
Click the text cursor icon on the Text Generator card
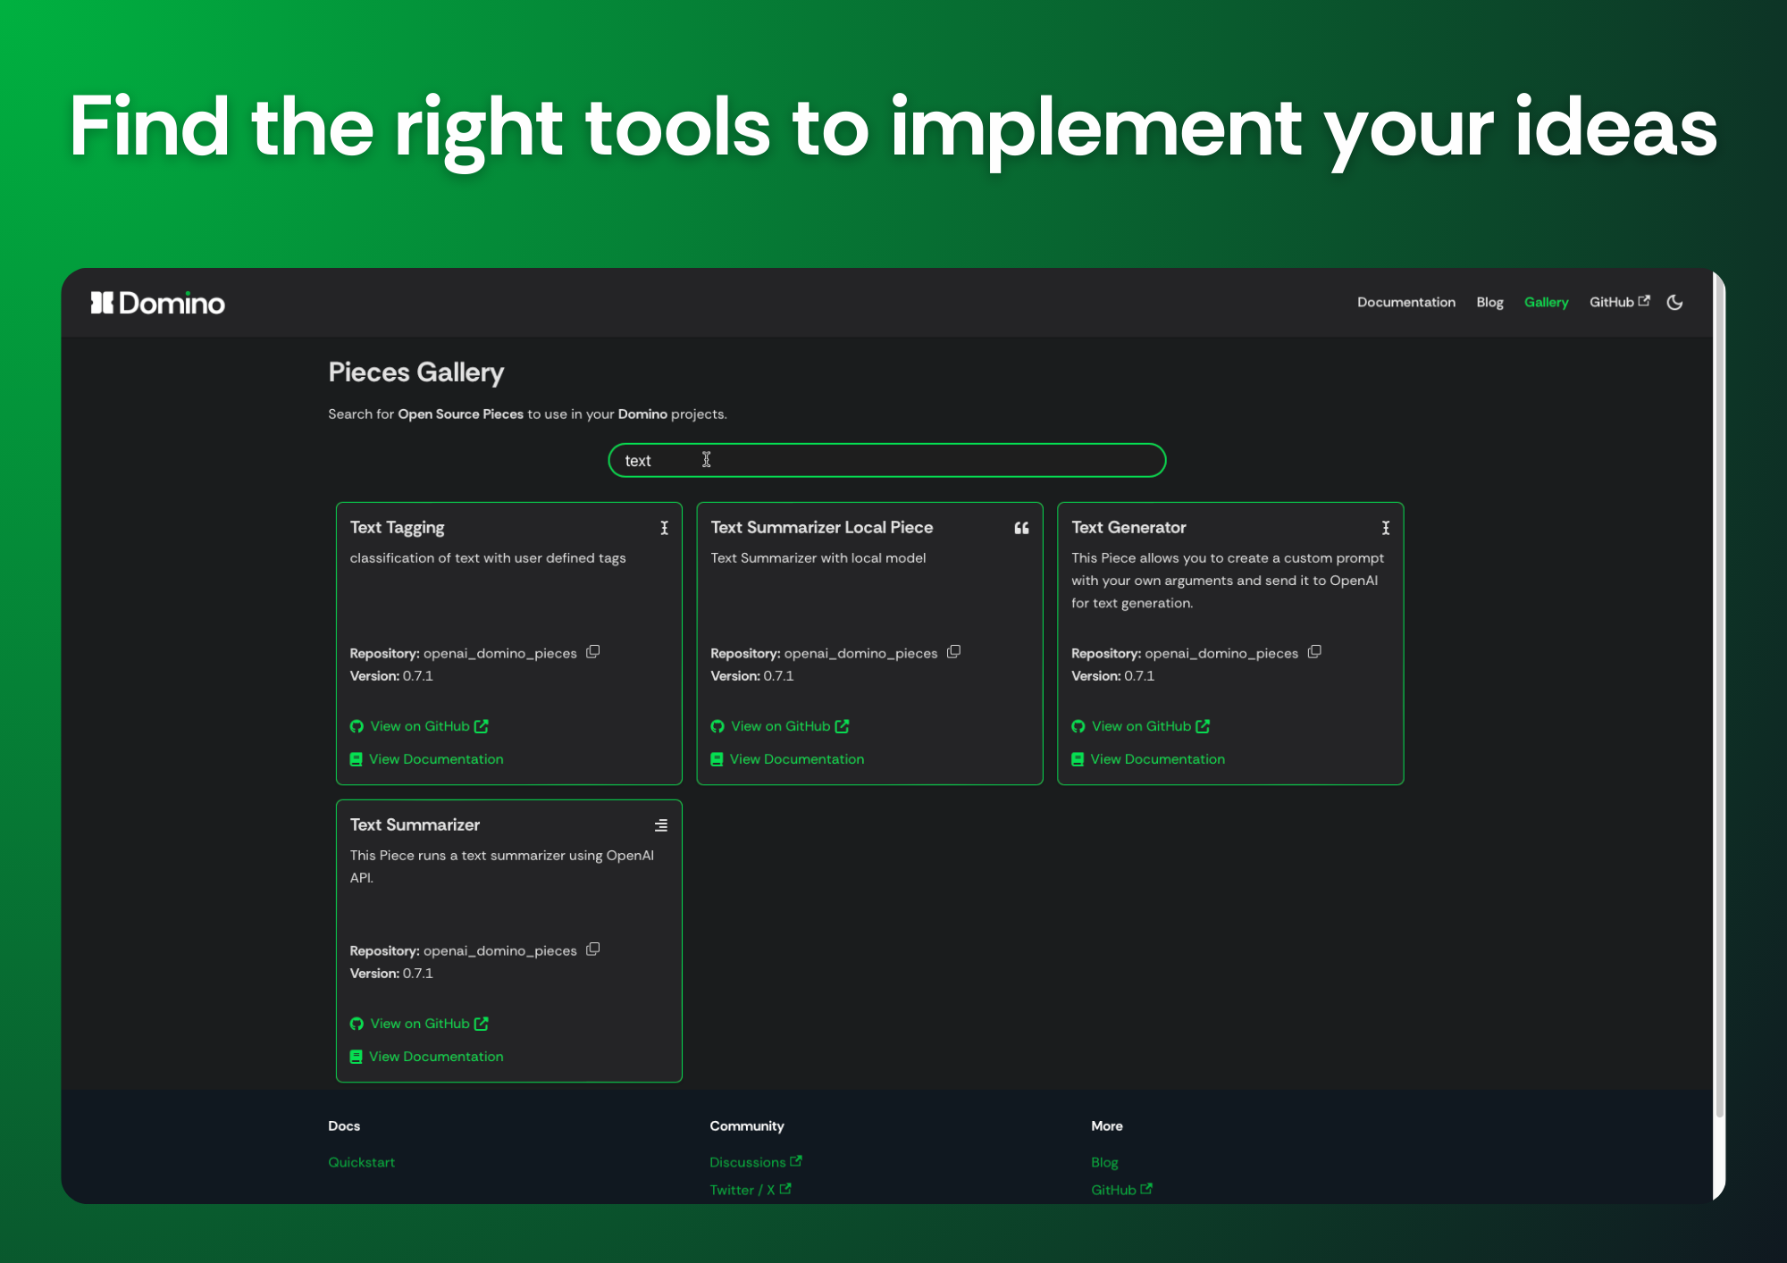1386,528
